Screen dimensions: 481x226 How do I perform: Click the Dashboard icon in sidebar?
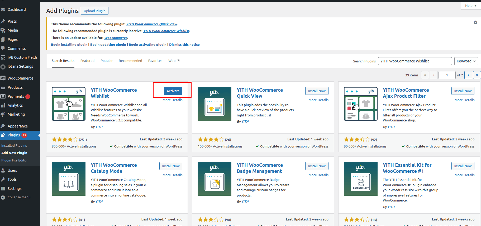point(3,9)
